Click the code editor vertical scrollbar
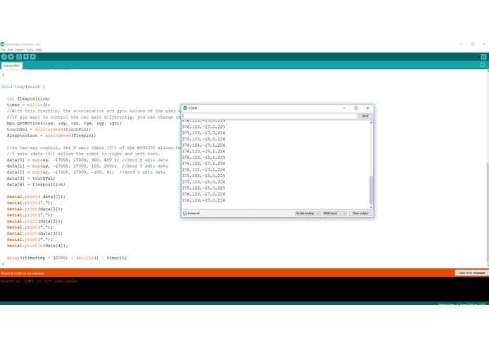 [x=488, y=212]
